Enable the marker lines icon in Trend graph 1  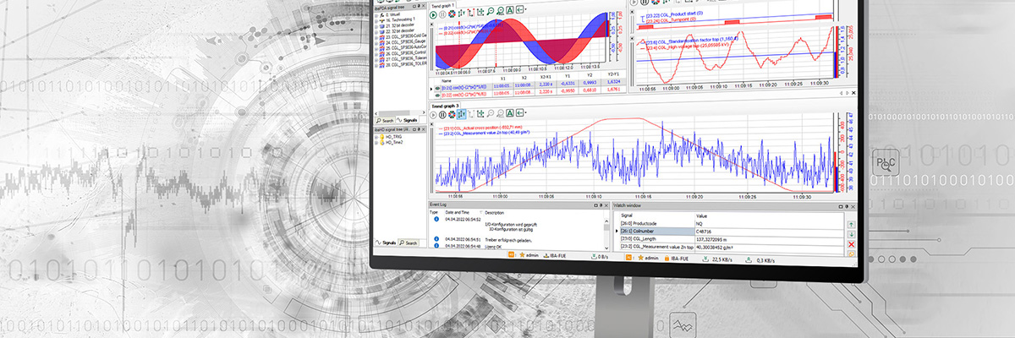[x=471, y=14]
